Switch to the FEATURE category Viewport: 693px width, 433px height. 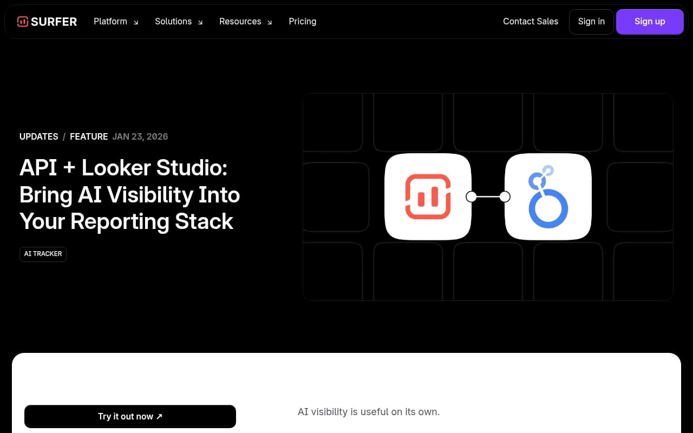click(x=89, y=136)
